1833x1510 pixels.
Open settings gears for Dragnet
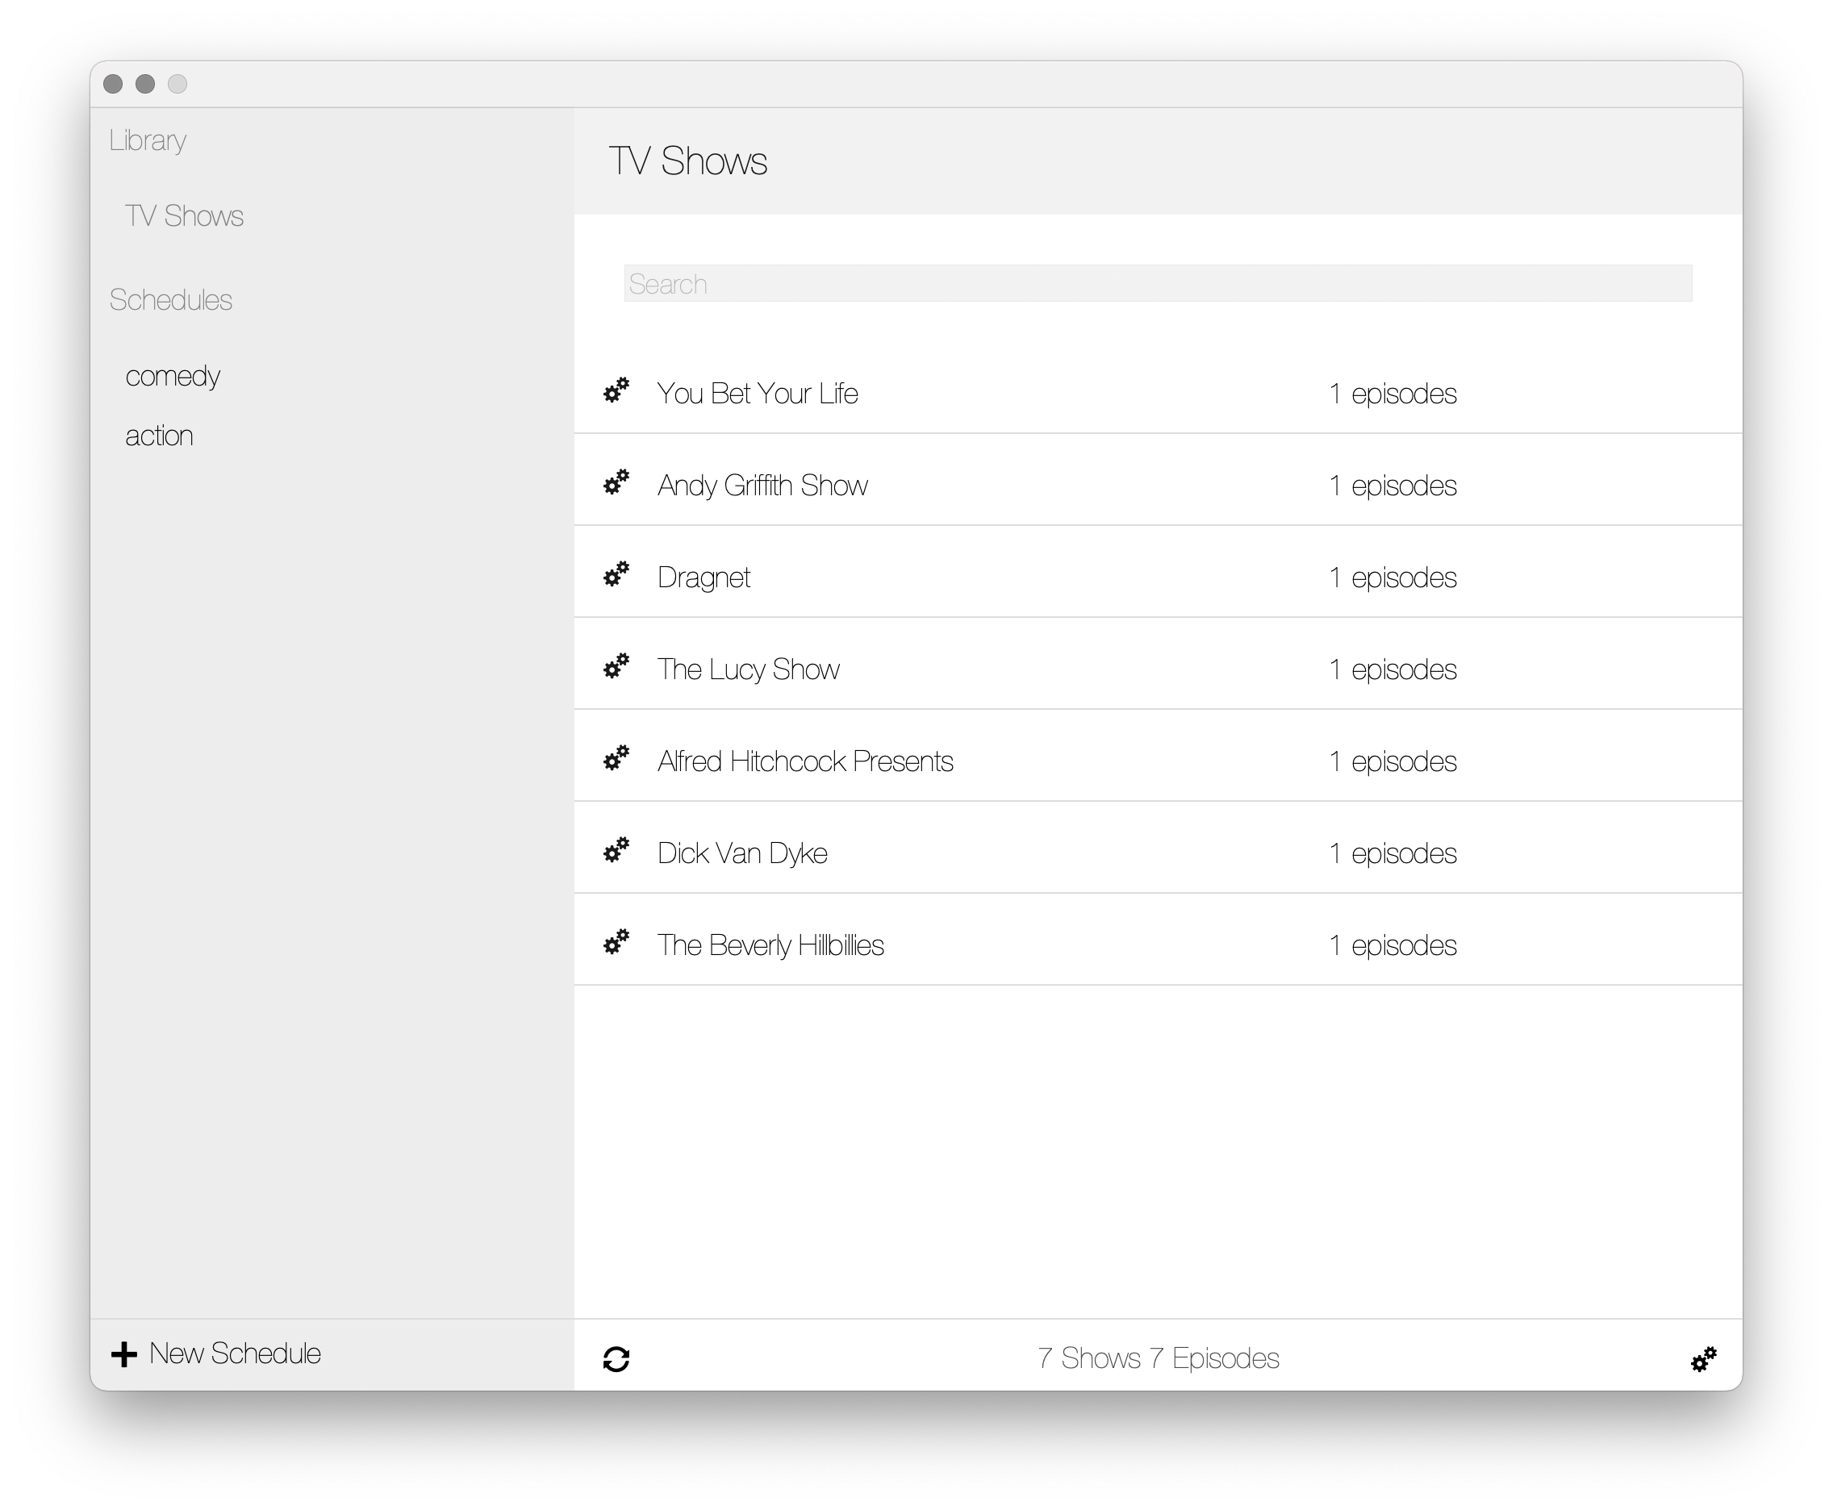pyautogui.click(x=616, y=574)
